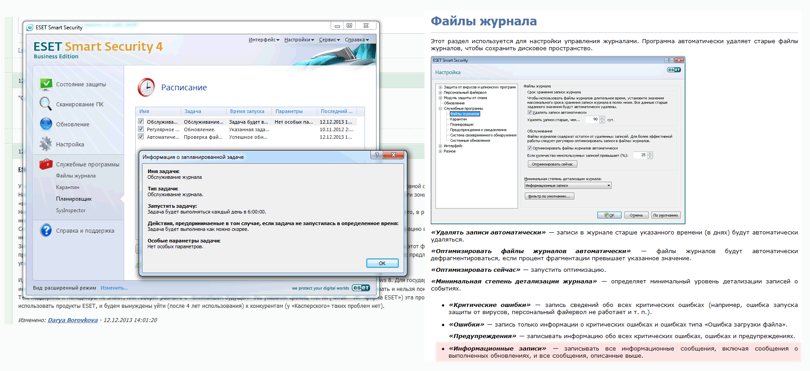
Task: Select Система своевременного обнаружения tree item
Action: click(483, 135)
